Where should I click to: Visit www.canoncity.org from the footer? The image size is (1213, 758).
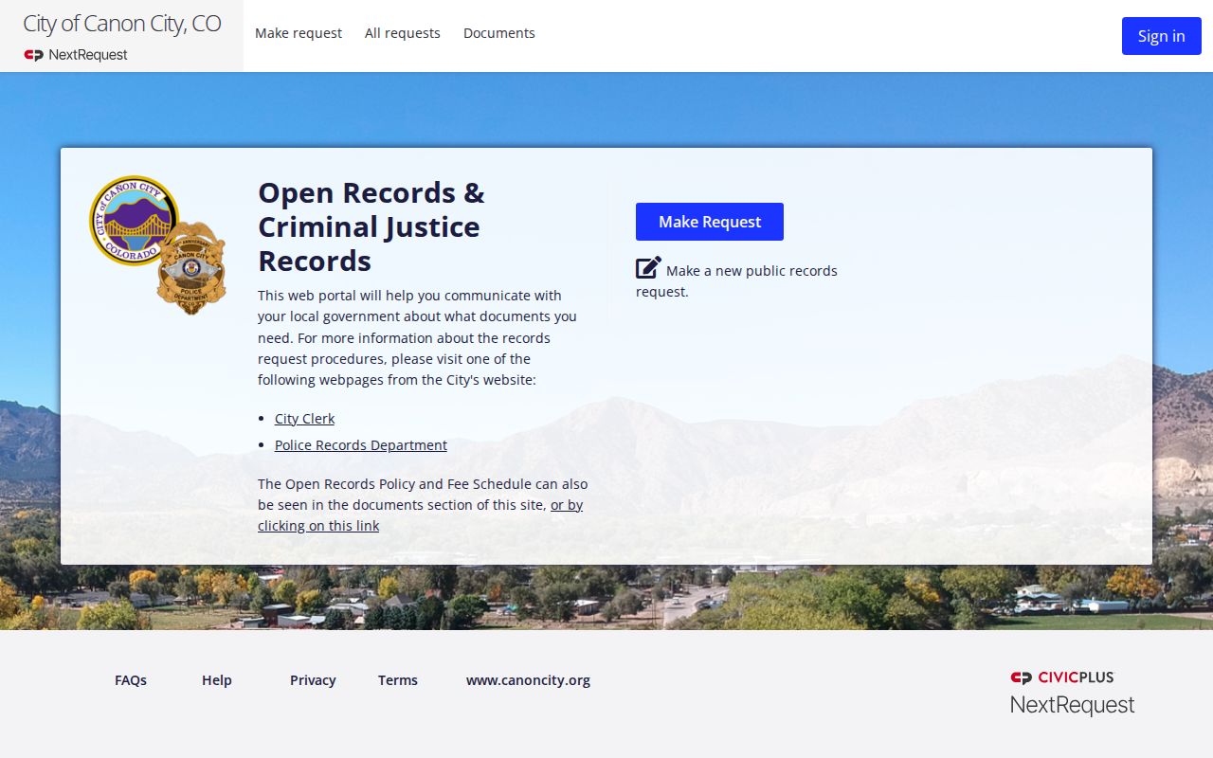528,680
